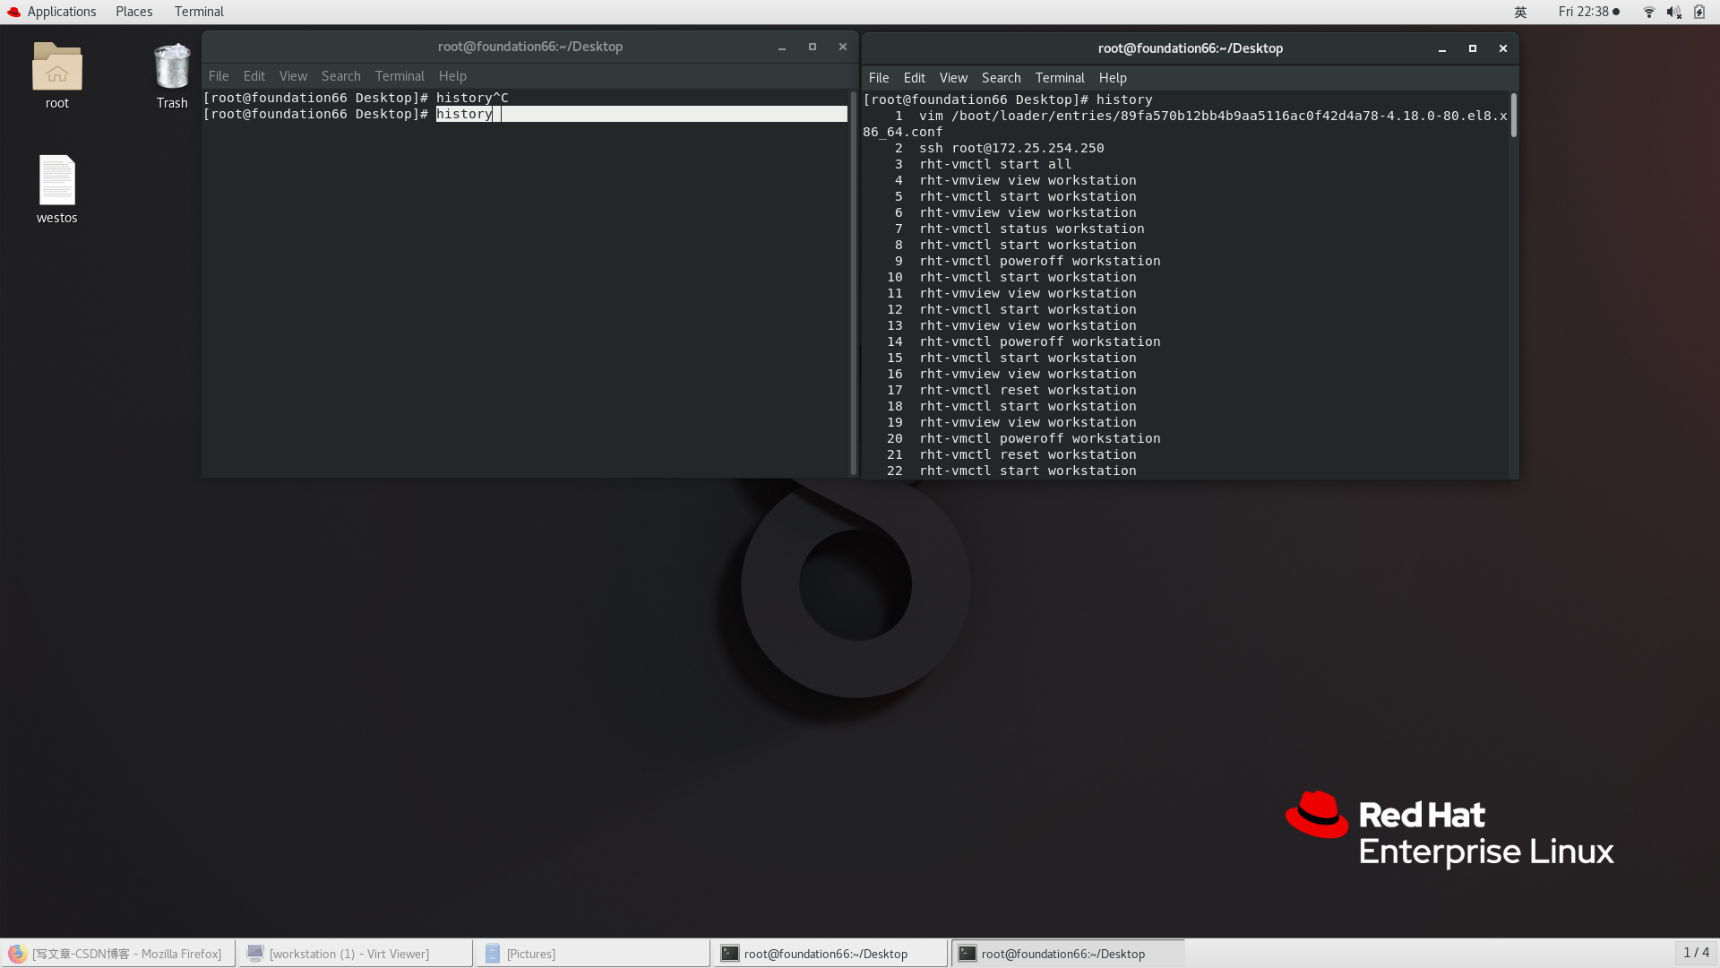Open Terminal menu in left terminal window

[x=399, y=76]
